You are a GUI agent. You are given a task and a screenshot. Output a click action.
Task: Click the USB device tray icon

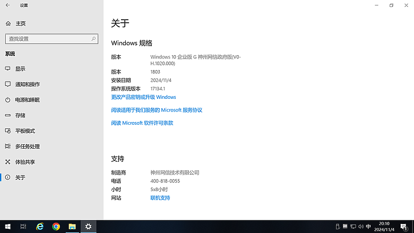[x=338, y=227]
